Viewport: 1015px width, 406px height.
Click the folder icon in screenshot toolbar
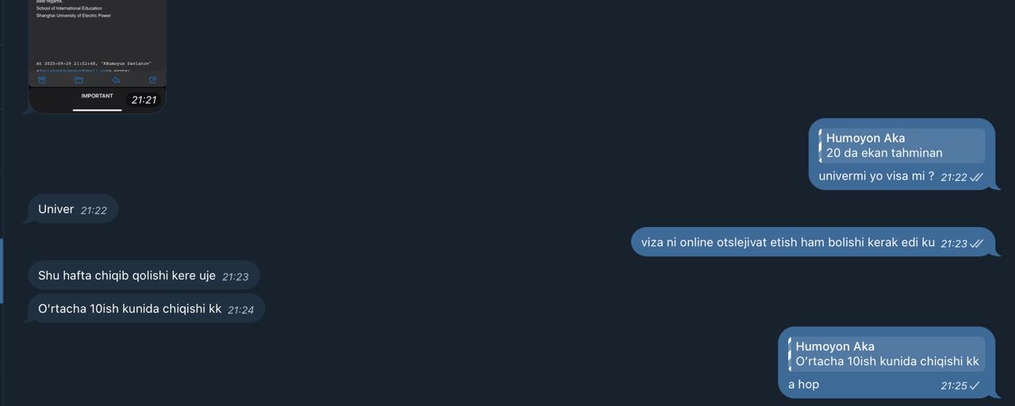[79, 80]
